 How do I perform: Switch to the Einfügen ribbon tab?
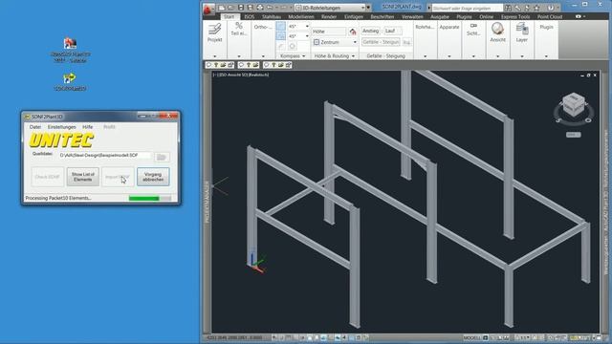coord(354,17)
